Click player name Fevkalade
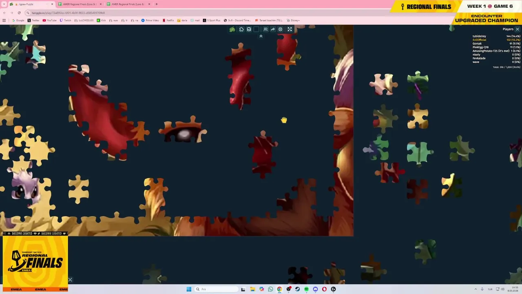The image size is (522, 294). coord(479,58)
